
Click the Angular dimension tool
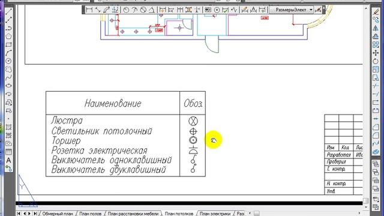[x=152, y=10]
